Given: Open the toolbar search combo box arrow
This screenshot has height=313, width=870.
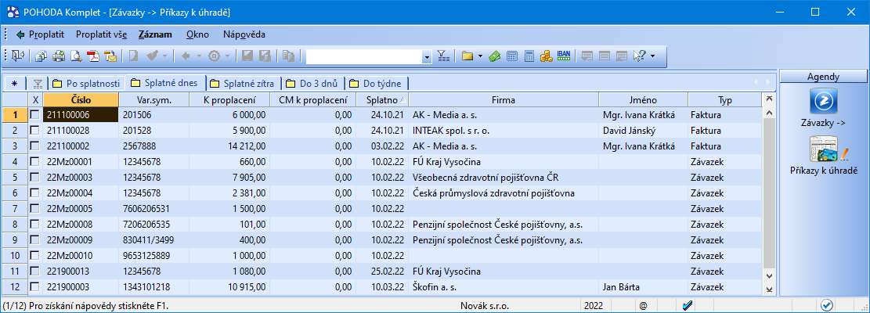Looking at the screenshot, I should (427, 56).
